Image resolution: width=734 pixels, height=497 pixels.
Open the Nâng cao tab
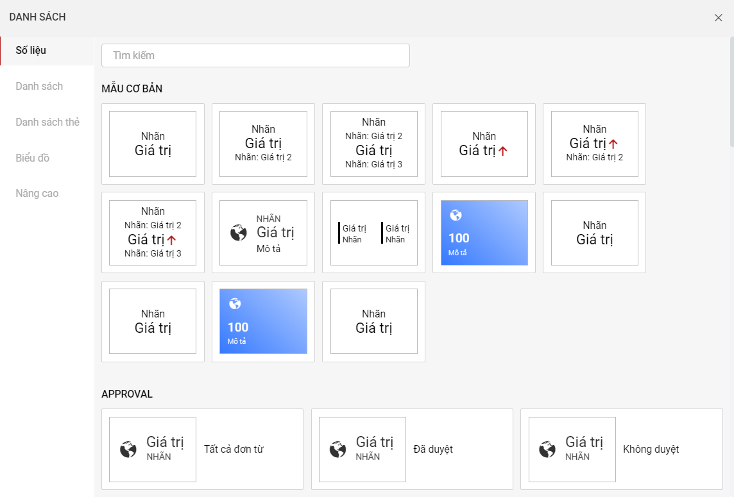[x=37, y=193]
